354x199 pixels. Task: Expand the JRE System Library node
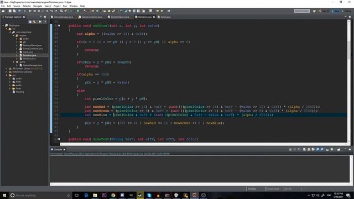coord(7,69)
